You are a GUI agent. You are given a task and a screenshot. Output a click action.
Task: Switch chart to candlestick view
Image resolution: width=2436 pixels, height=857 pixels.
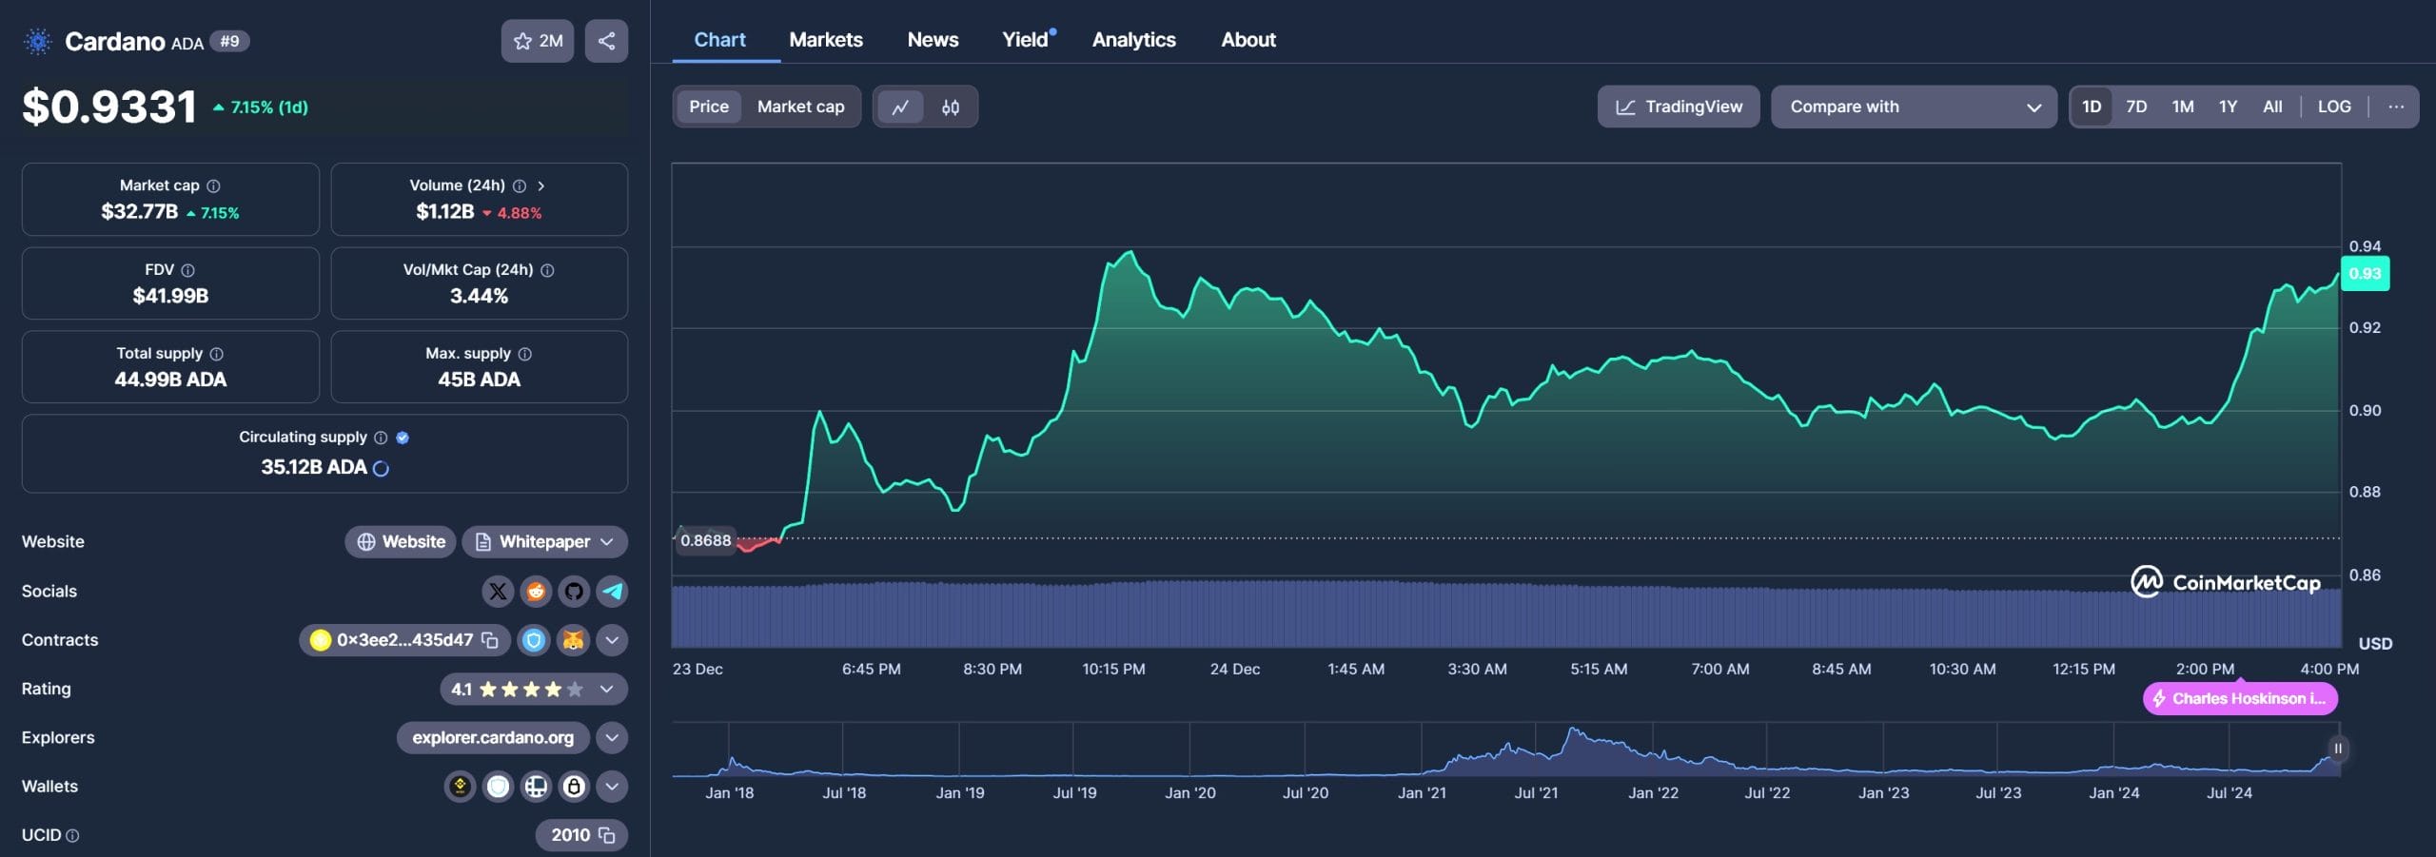click(x=950, y=107)
